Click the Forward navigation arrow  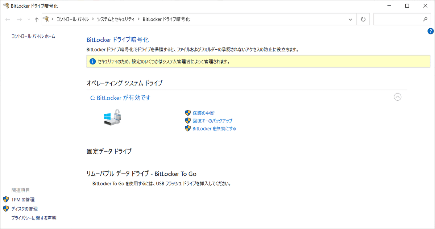pos(20,20)
